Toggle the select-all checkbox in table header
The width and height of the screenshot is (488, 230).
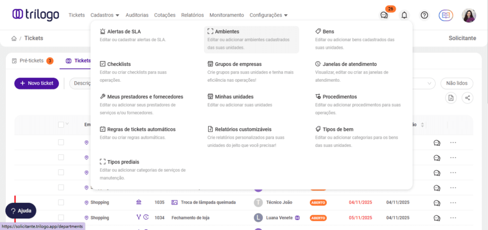pos(61,125)
